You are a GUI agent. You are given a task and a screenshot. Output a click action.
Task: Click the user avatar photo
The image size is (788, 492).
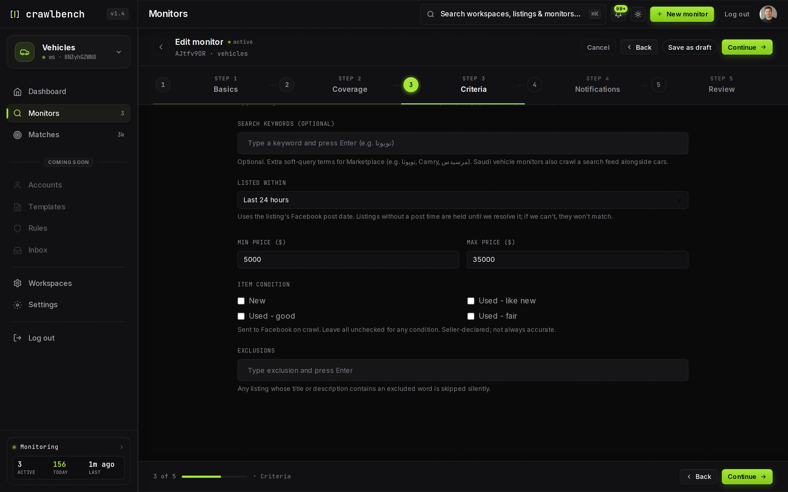768,14
